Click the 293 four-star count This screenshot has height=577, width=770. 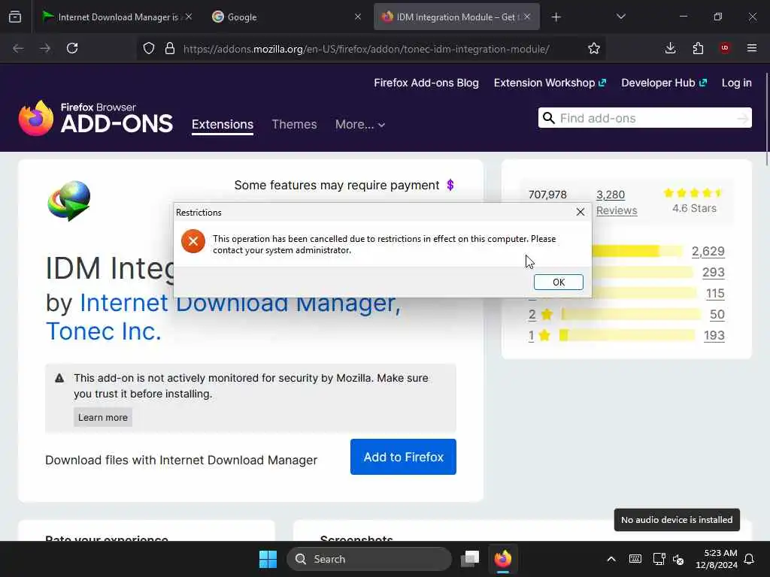pos(713,272)
